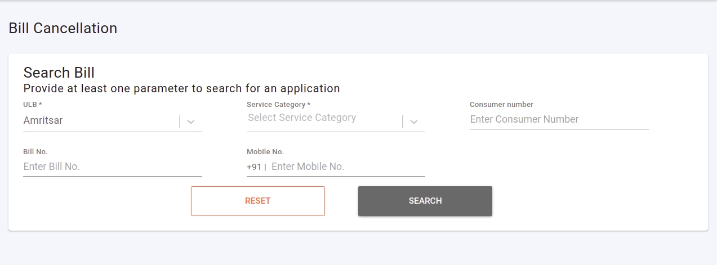Click the +91 country code prefix
Screen dimensions: 717x265
(x=254, y=167)
